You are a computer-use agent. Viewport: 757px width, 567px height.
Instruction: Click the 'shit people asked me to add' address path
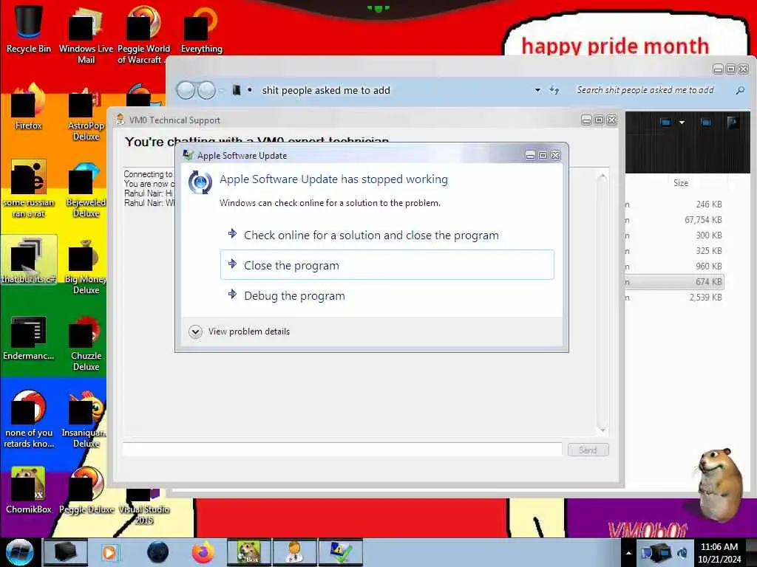coord(326,90)
